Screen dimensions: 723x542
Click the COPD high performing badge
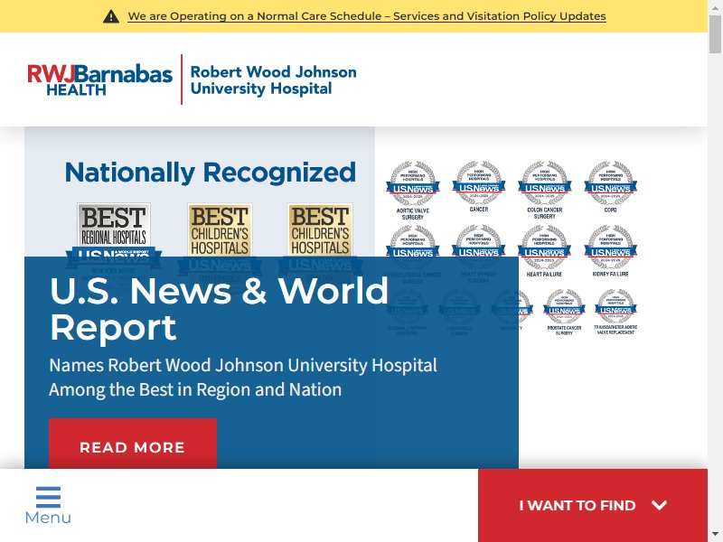(x=611, y=187)
